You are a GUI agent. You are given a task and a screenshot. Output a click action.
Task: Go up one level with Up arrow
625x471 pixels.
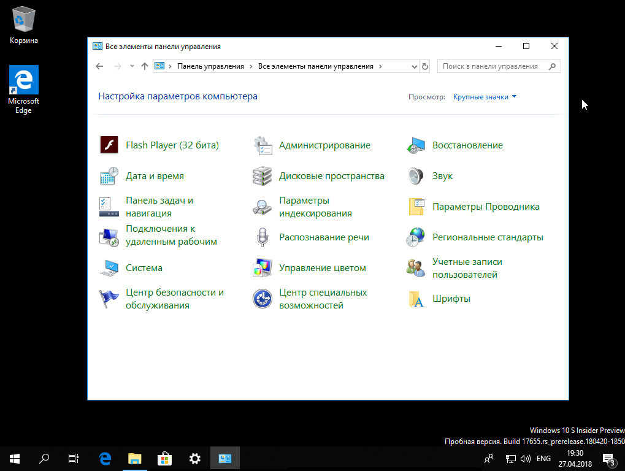(145, 66)
